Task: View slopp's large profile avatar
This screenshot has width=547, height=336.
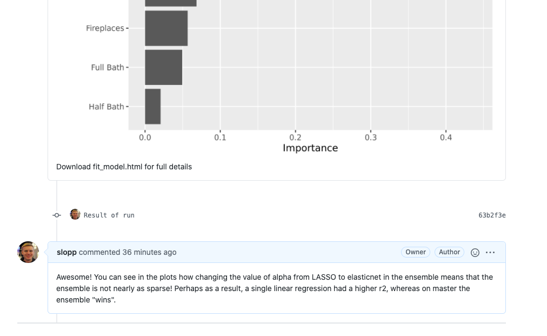Action: click(28, 252)
